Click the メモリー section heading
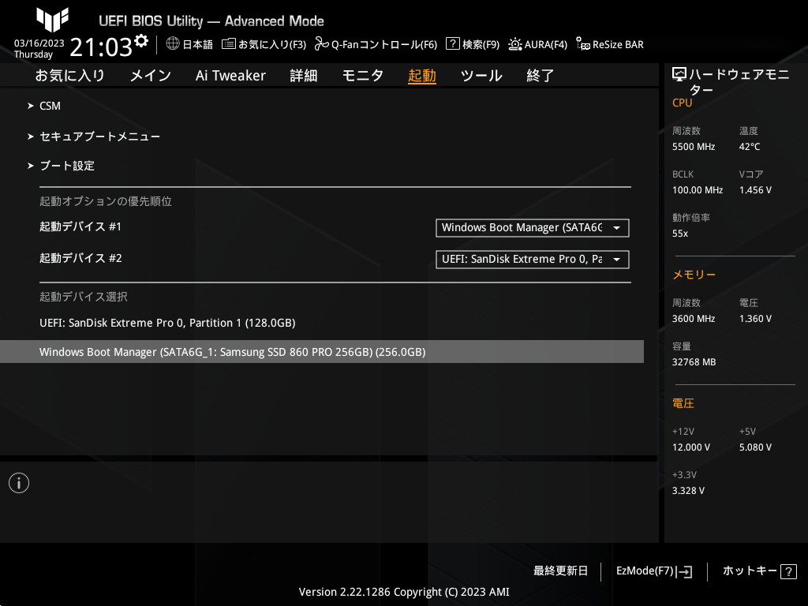Screen dimensions: 808x606 coord(694,275)
